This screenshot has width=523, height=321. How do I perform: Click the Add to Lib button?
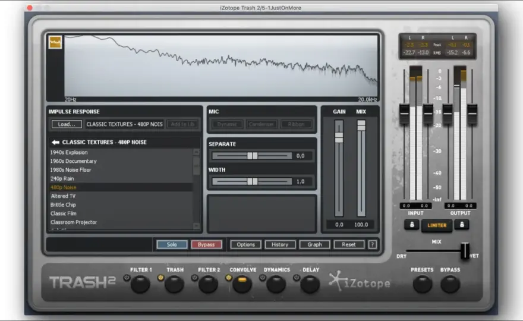pyautogui.click(x=182, y=124)
